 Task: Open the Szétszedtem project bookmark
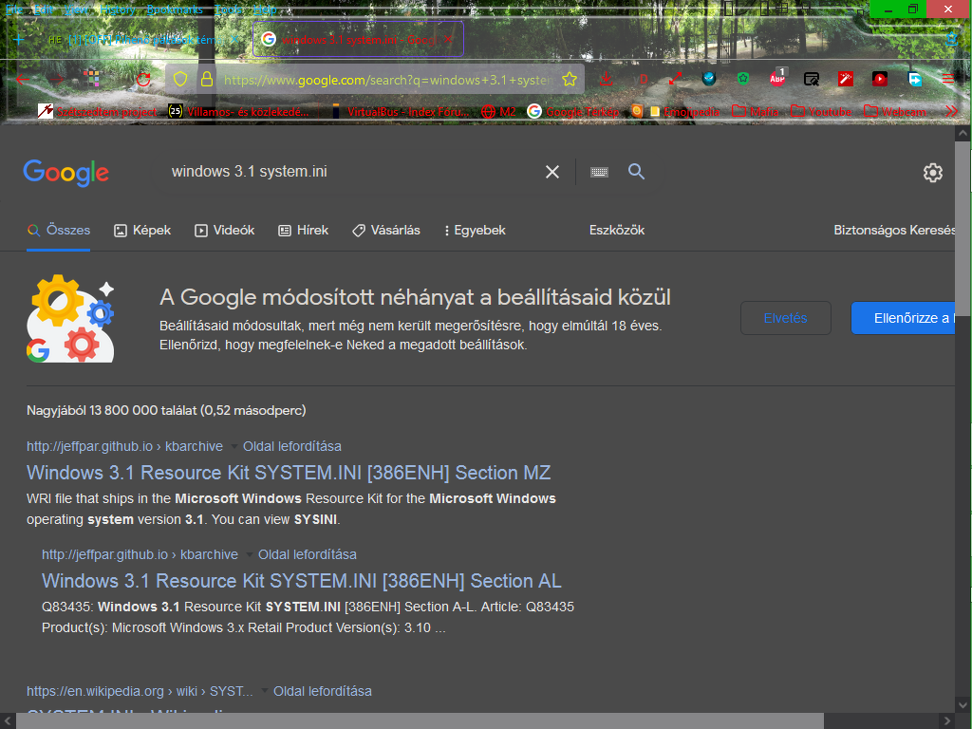(98, 112)
